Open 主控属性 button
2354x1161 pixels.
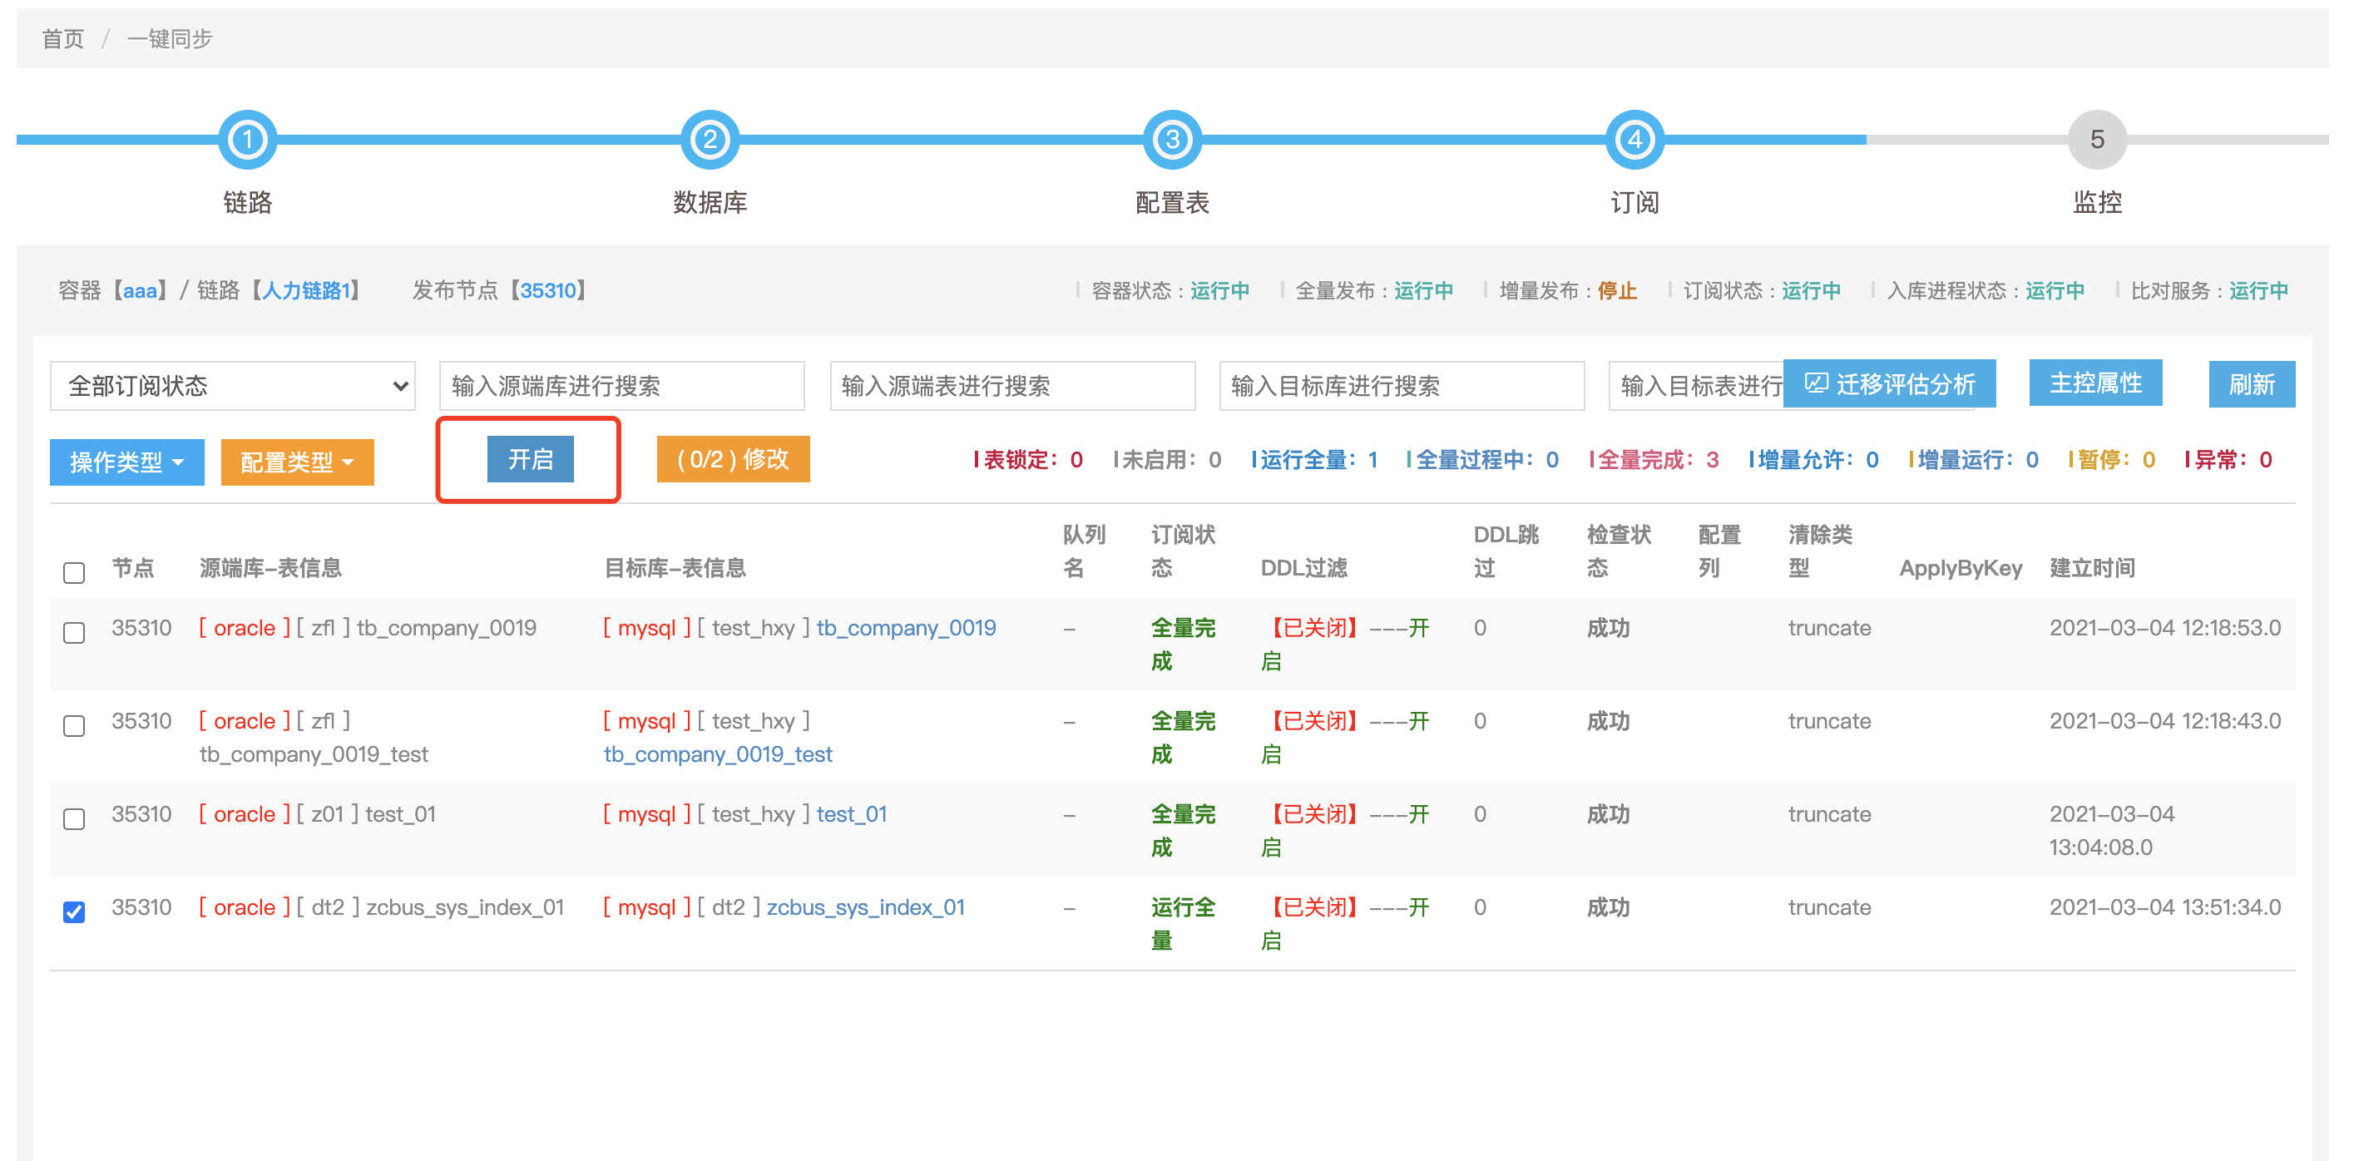point(2095,383)
